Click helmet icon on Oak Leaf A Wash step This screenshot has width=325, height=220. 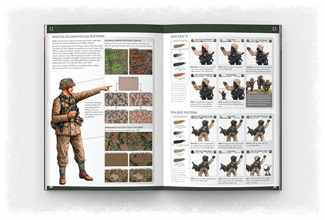point(242,41)
